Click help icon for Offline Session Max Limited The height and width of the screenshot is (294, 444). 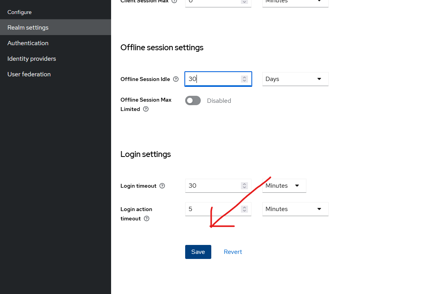tap(146, 109)
